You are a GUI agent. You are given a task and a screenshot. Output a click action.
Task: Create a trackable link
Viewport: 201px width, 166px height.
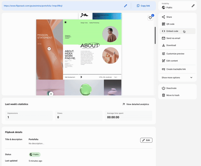coord(176,69)
